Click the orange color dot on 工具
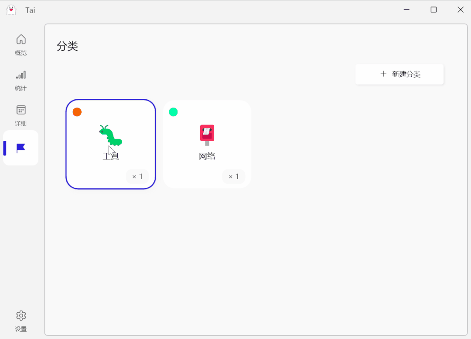Screen dimensions: 471x339 (x=77, y=112)
